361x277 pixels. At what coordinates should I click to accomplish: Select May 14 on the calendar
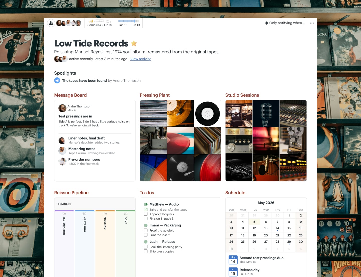click(278, 228)
